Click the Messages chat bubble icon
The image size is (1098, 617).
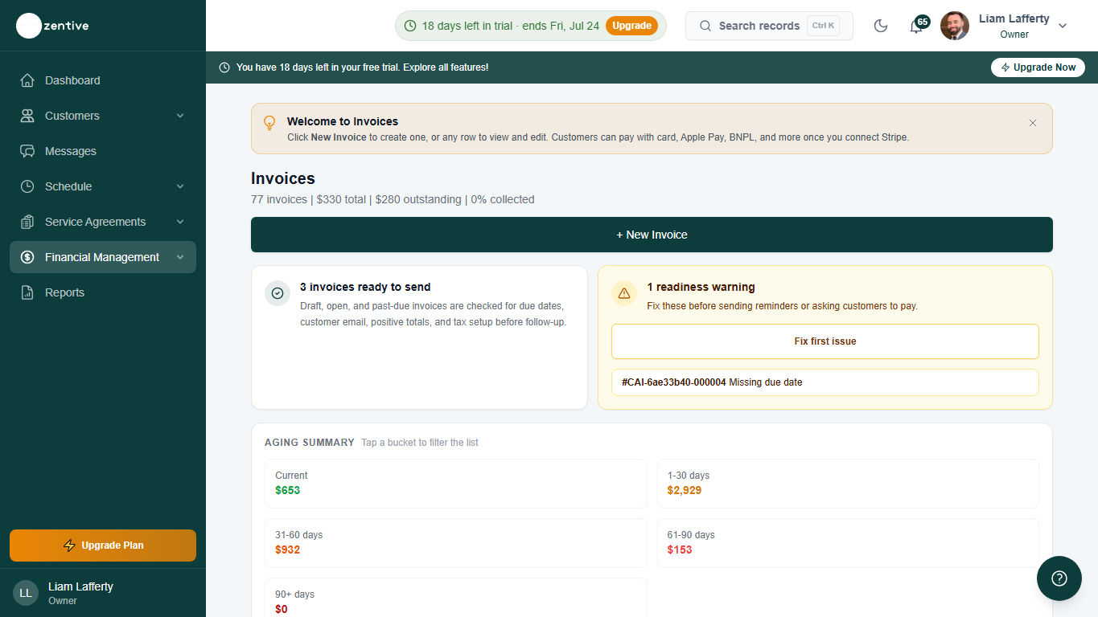point(27,151)
